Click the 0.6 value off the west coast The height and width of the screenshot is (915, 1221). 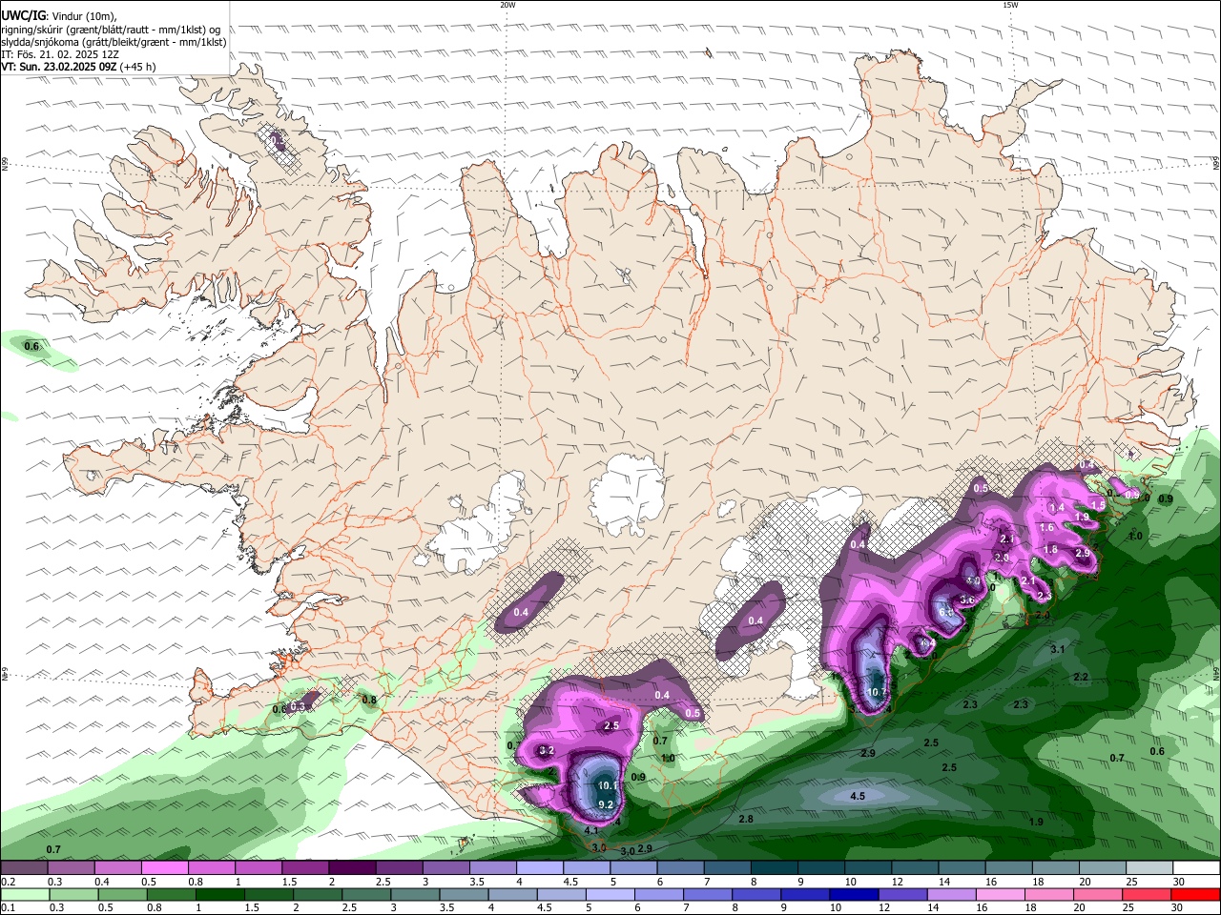click(x=31, y=346)
